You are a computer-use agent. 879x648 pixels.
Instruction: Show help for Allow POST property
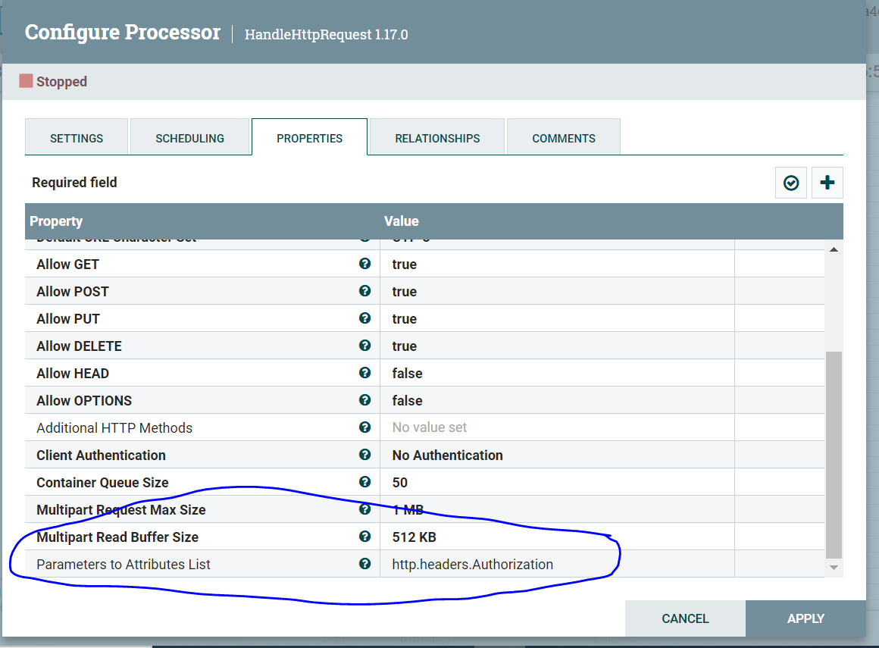click(x=364, y=291)
